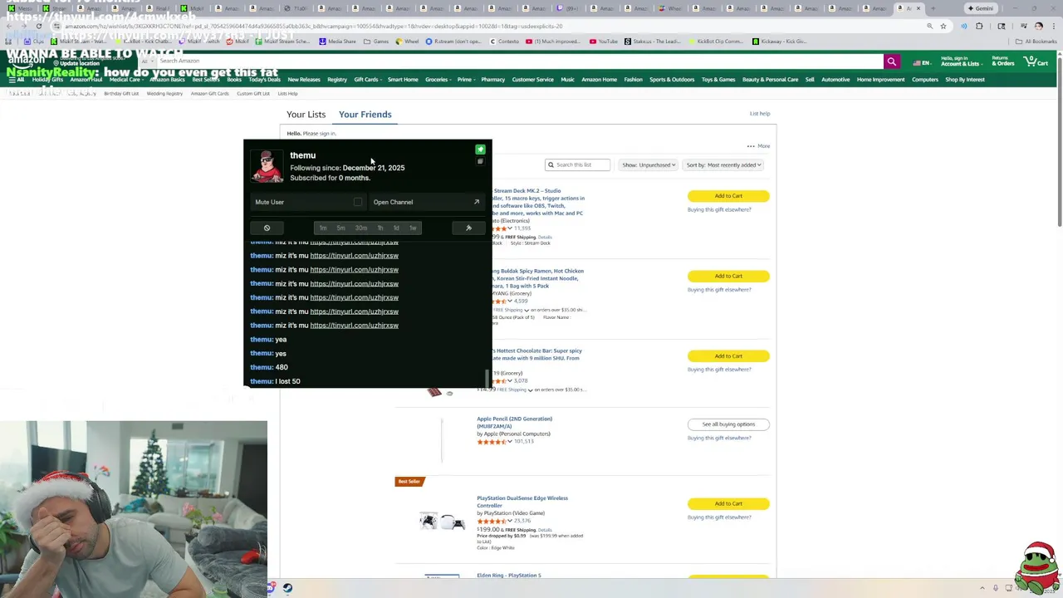Ban user themu with the ban icon
Screen dimensions: 1063x598
(x=267, y=228)
